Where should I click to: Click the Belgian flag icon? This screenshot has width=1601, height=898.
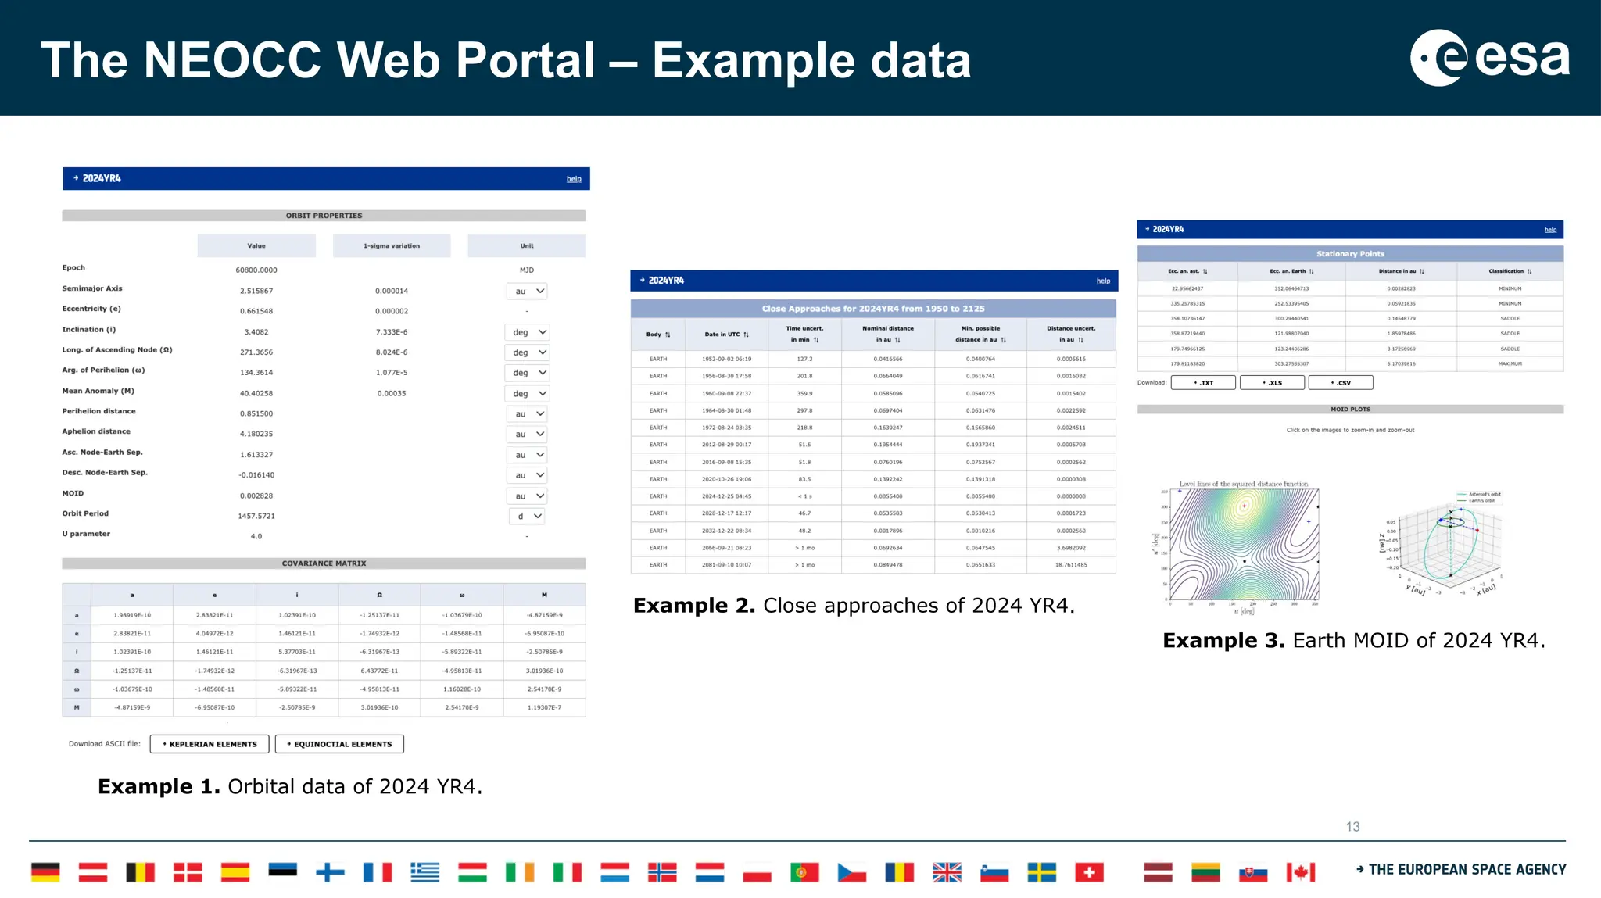pyautogui.click(x=141, y=872)
